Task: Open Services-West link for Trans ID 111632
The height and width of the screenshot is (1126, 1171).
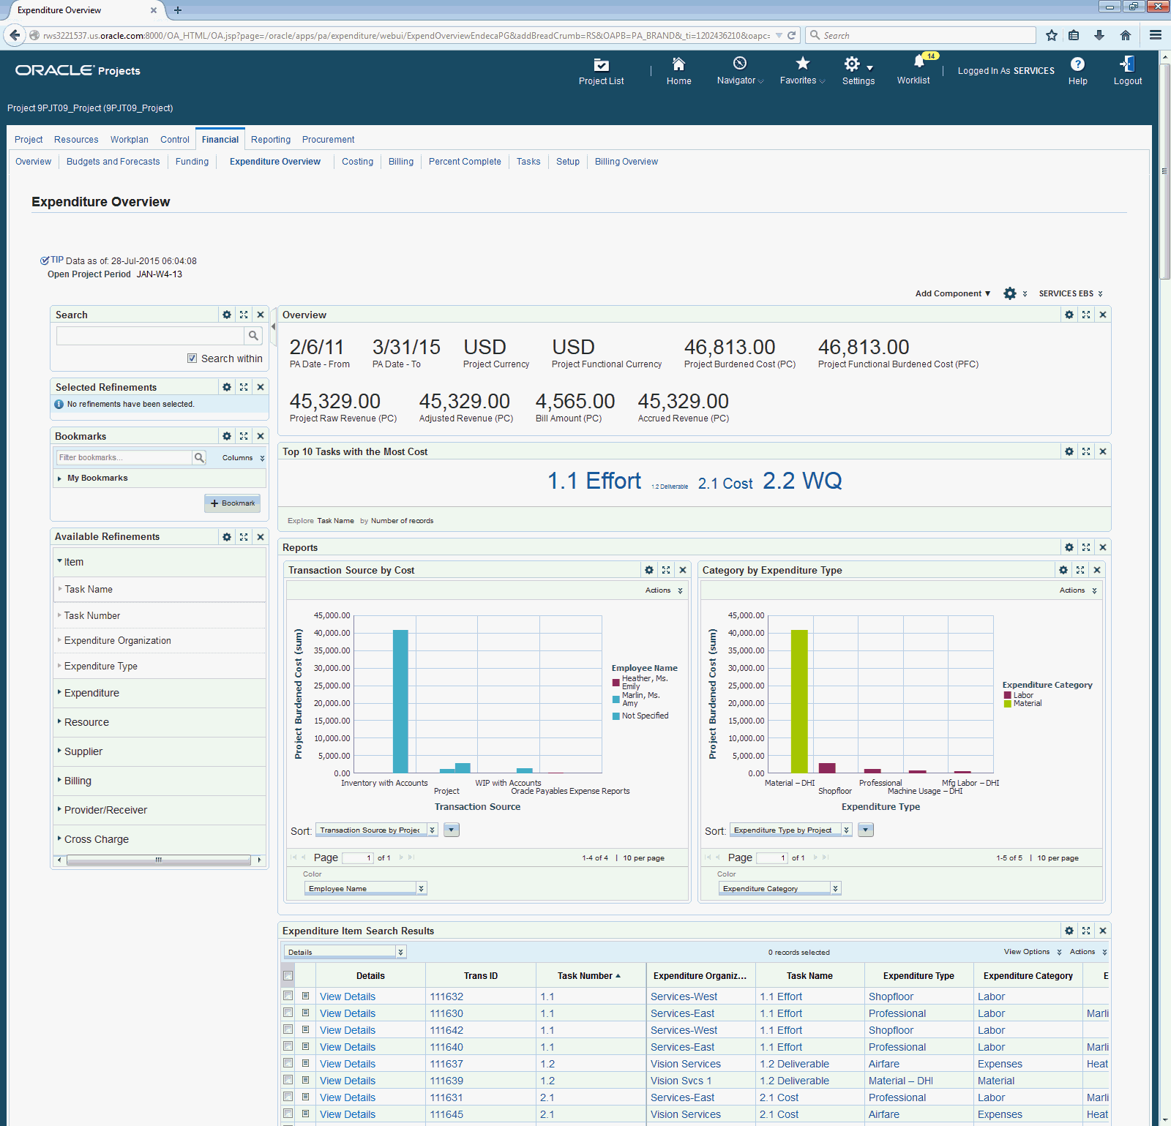Action: tap(684, 996)
